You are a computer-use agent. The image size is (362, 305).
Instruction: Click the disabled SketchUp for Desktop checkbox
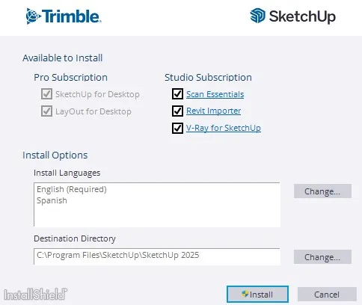pos(46,94)
